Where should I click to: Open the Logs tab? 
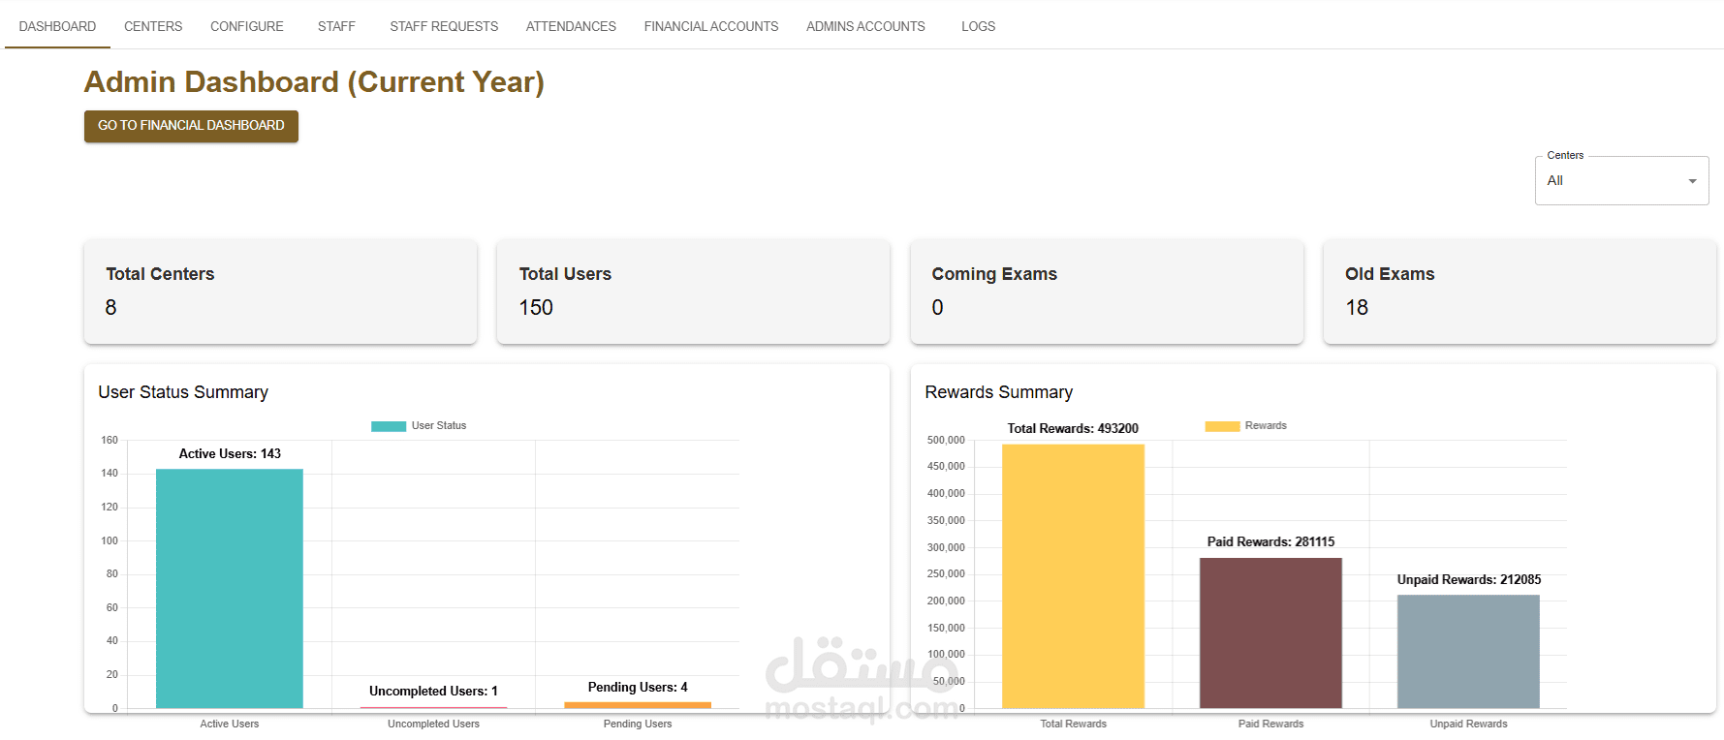pyautogui.click(x=978, y=26)
